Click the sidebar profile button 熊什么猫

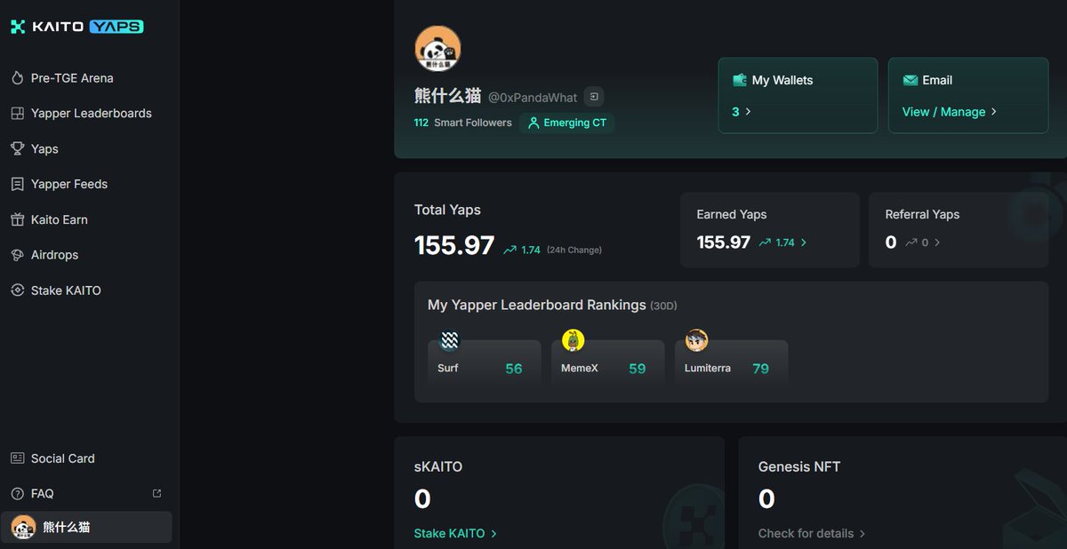[86, 527]
